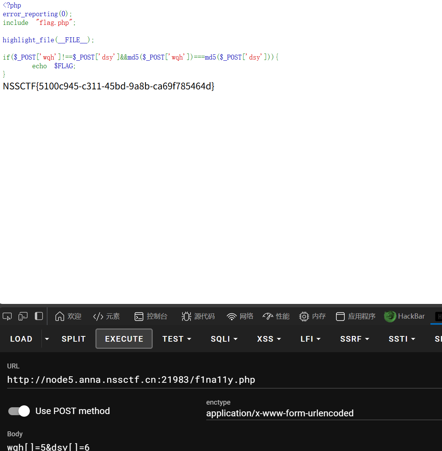Viewport: 442px width, 451px height.
Task: Open the Network (网络) panel
Action: tap(240, 316)
